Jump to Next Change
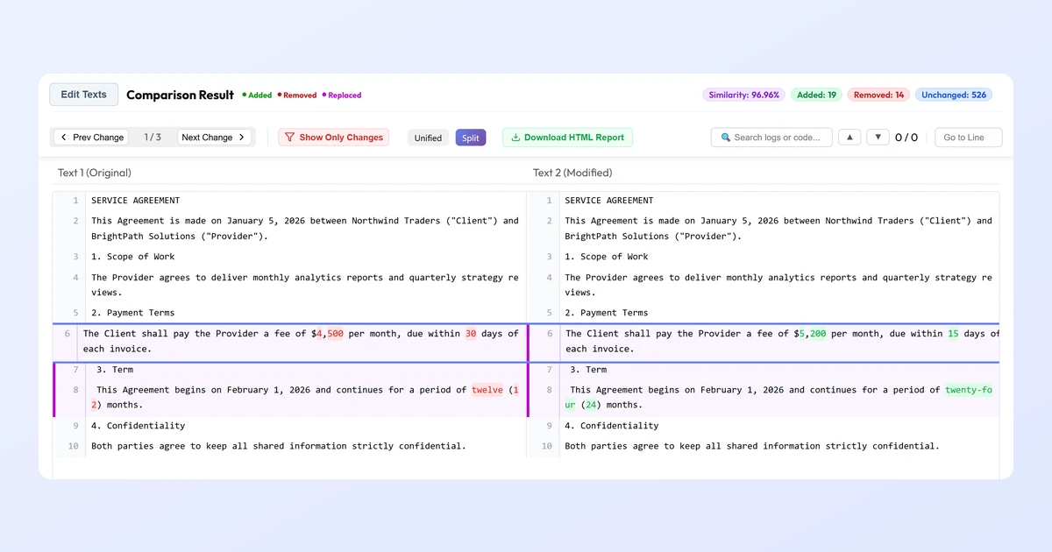This screenshot has width=1052, height=552. click(x=214, y=138)
